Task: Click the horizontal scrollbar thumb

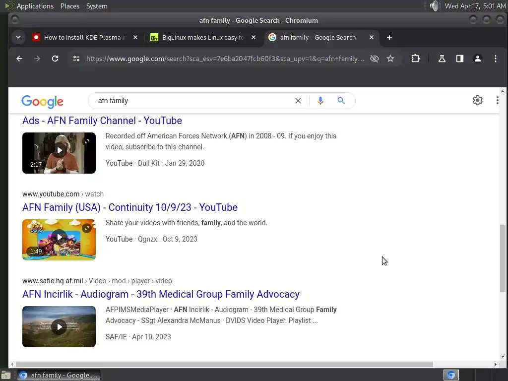Action: (224, 364)
